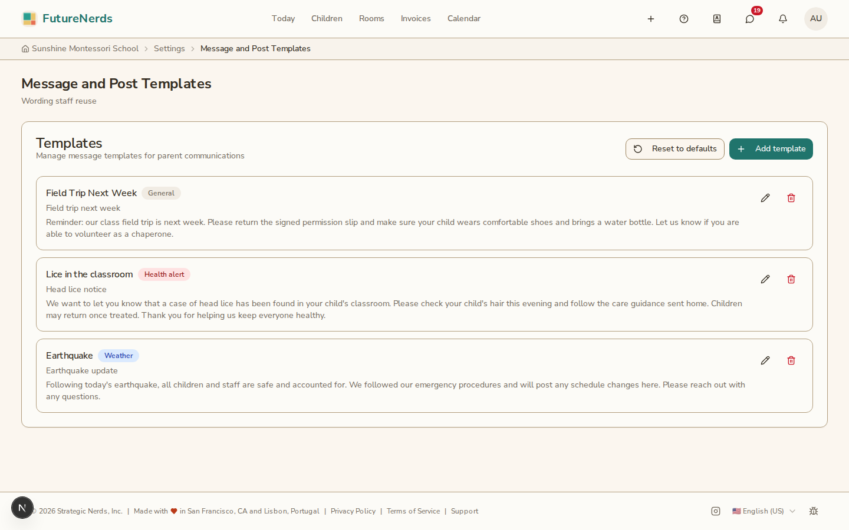
Task: Delete the Lice in the classroom template
Action: pos(791,279)
